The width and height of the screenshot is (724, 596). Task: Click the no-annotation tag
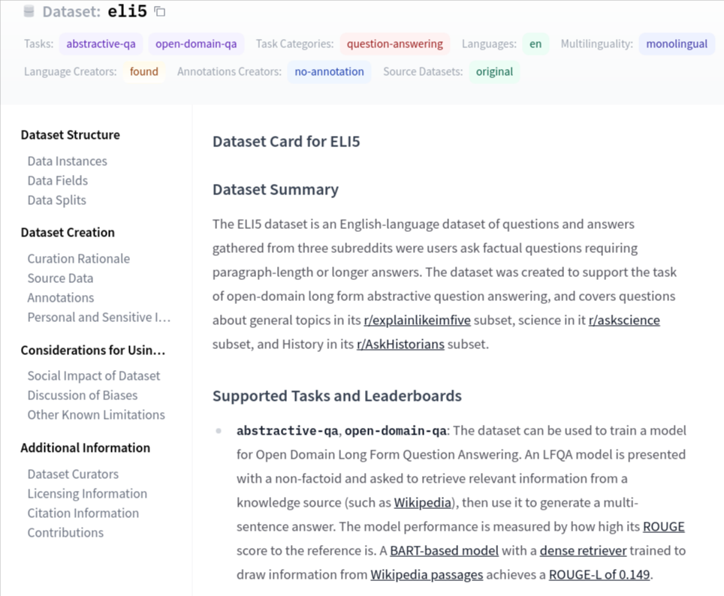tap(329, 71)
